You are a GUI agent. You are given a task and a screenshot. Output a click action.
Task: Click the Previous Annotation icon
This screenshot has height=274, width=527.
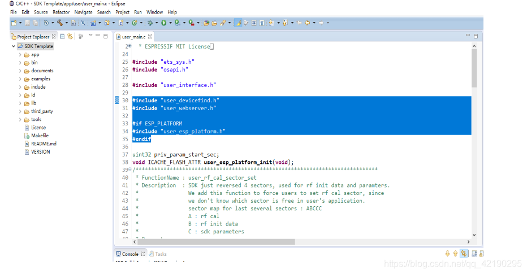(285, 23)
